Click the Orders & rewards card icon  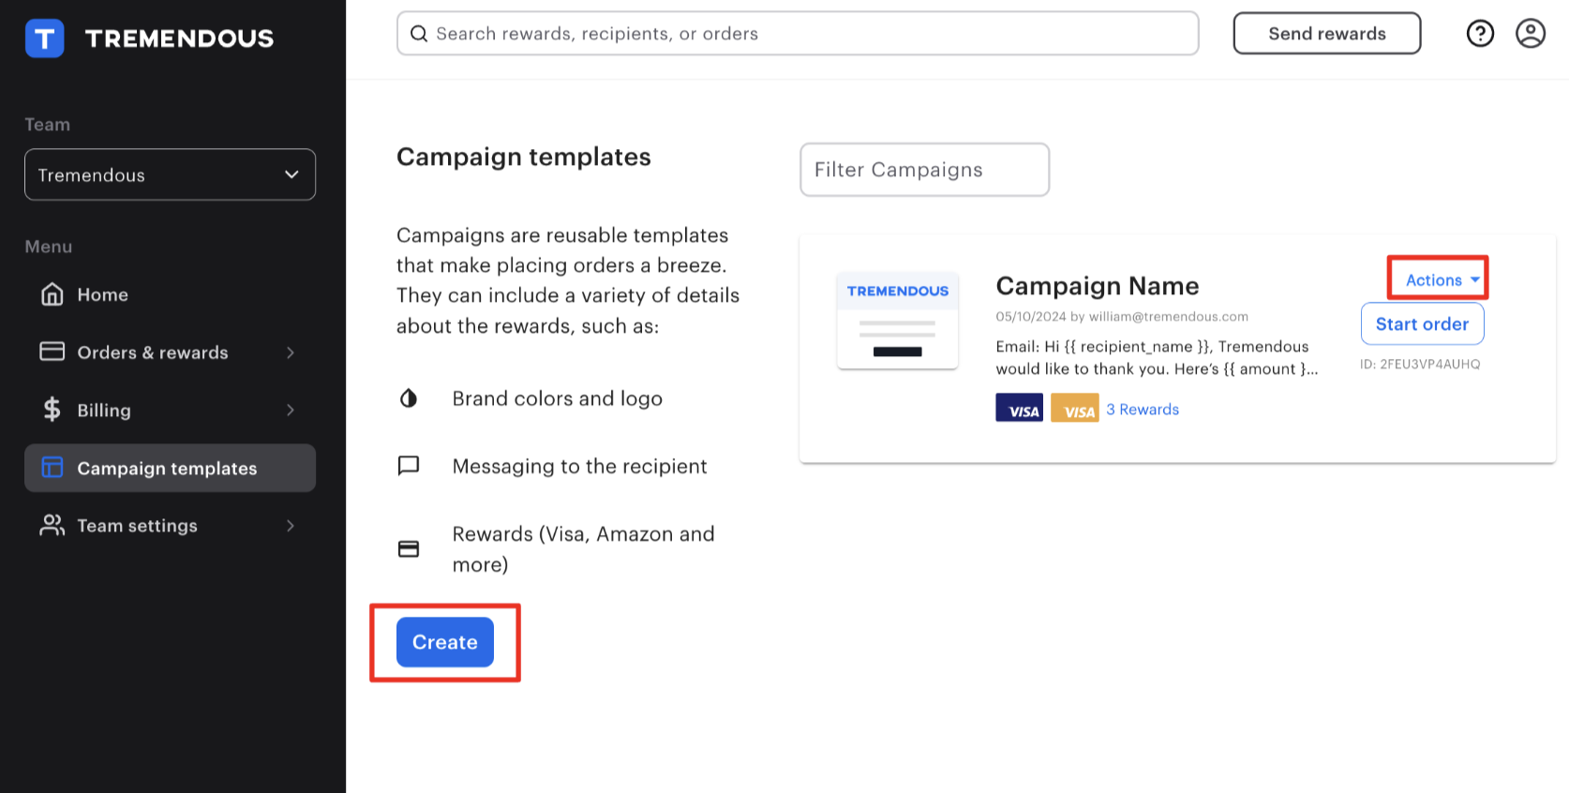(52, 352)
